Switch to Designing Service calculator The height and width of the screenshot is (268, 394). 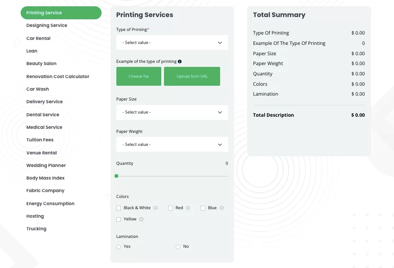click(47, 26)
